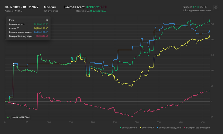The width and height of the screenshot is (223, 134).
Task: Click the y-axis label 250
Action: 212,24
